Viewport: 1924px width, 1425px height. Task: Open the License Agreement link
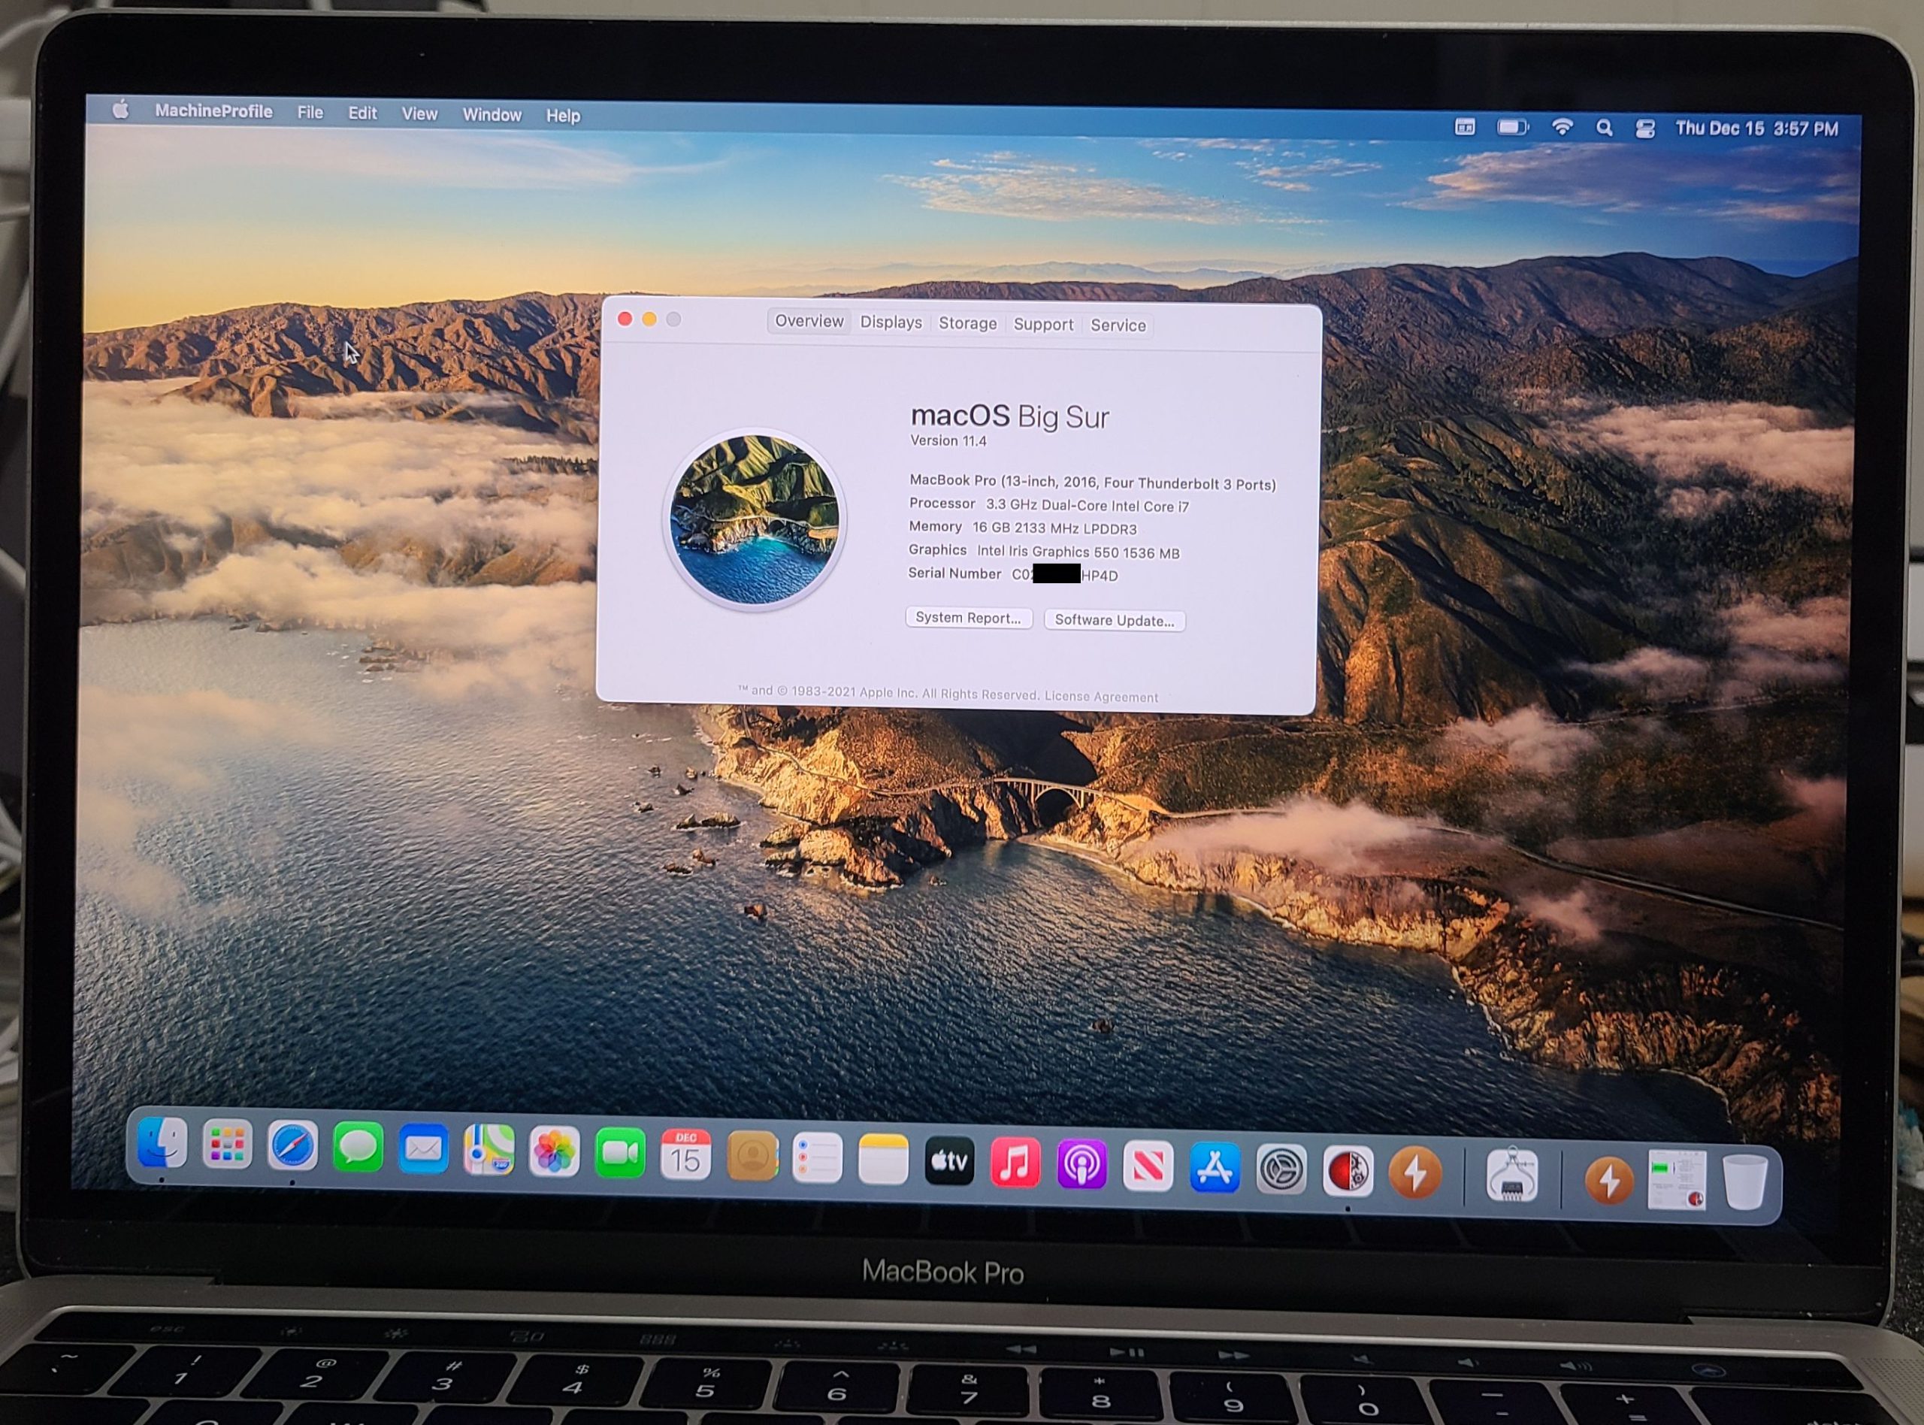[x=1101, y=697]
